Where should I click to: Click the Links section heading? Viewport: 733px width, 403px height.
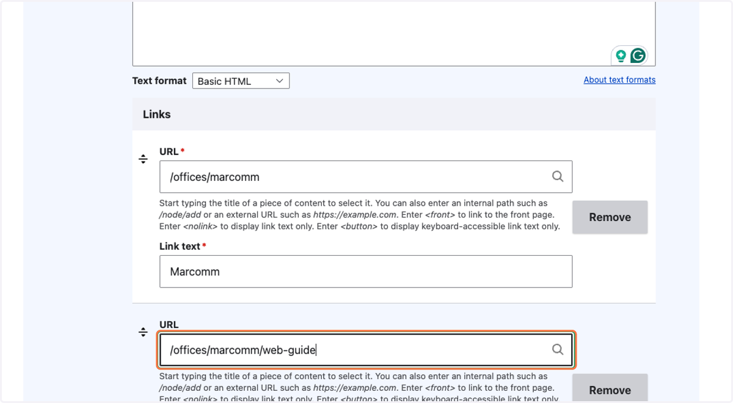[x=157, y=114]
